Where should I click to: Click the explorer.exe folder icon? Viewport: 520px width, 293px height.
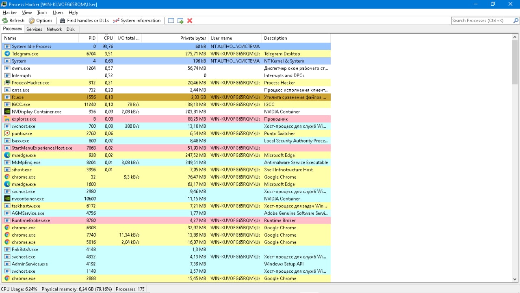point(7,119)
